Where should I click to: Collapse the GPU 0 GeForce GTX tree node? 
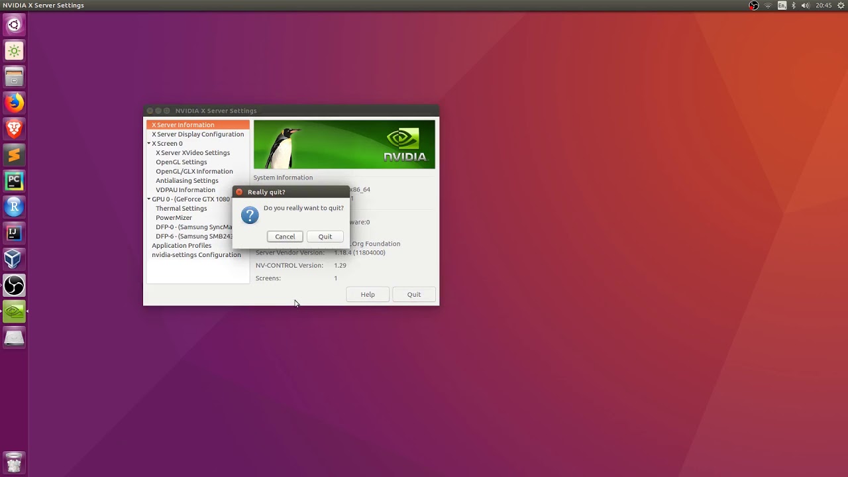tap(149, 199)
